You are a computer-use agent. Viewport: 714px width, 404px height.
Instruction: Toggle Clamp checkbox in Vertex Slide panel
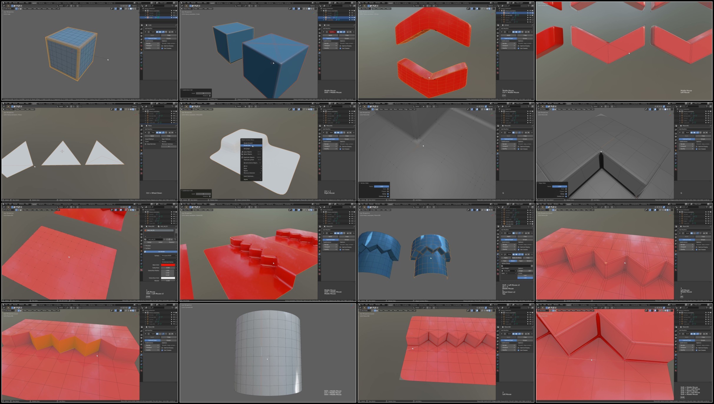pyautogui.click(x=388, y=194)
